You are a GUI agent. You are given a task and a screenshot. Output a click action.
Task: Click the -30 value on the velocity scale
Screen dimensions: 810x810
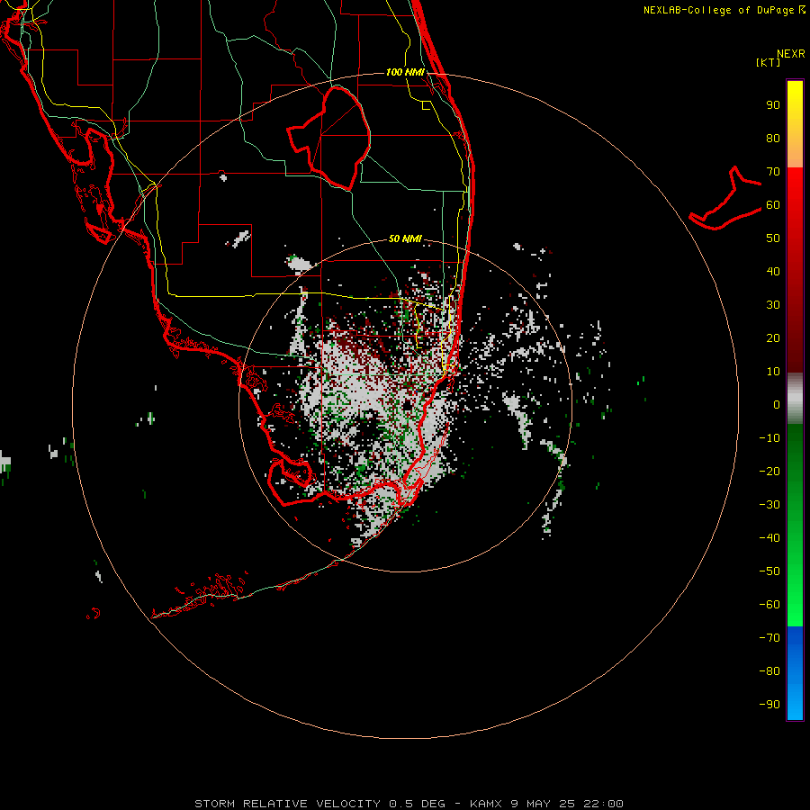769,505
